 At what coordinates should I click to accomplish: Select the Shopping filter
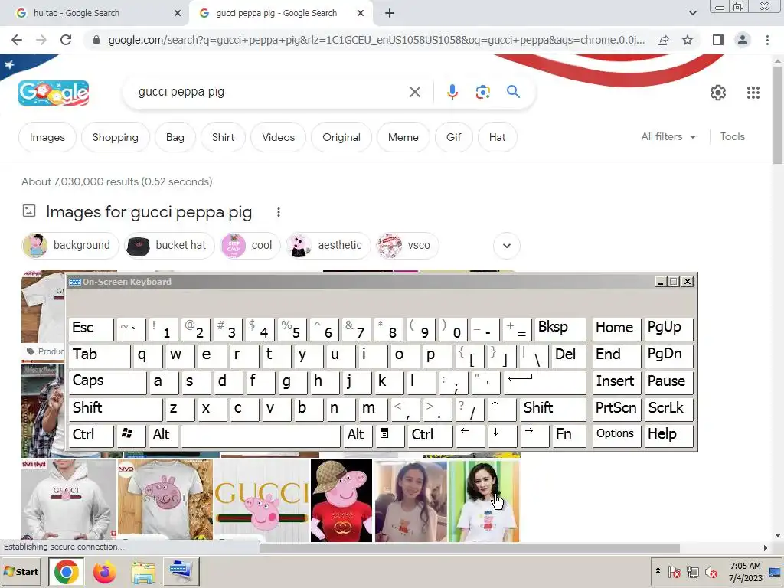(115, 138)
